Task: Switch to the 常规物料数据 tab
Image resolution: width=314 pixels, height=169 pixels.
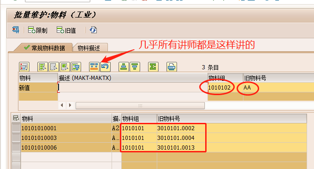Action: coord(44,48)
